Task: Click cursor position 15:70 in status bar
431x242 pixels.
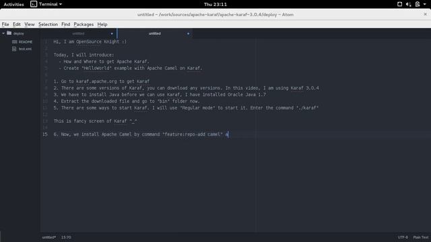Action: [66, 237]
